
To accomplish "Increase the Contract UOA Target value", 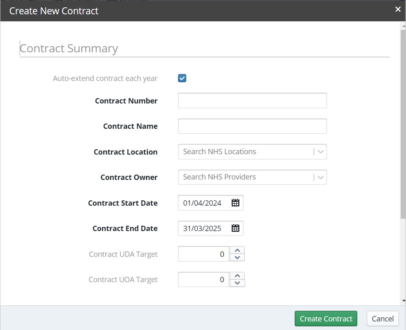I will point(237,276).
